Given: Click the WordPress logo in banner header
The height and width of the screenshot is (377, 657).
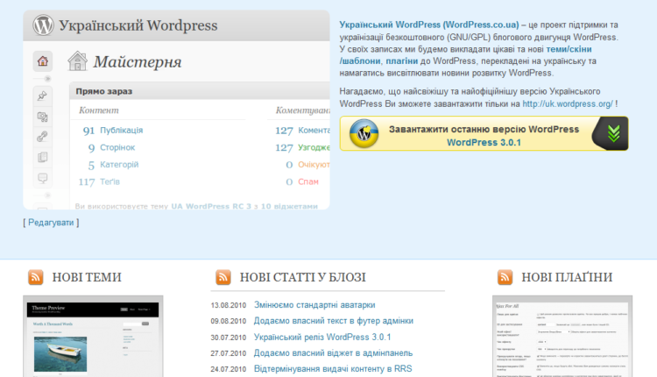Looking at the screenshot, I should (43, 25).
